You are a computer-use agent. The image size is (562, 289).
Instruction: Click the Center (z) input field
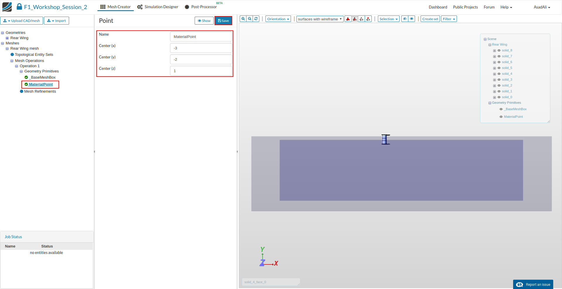(x=201, y=71)
